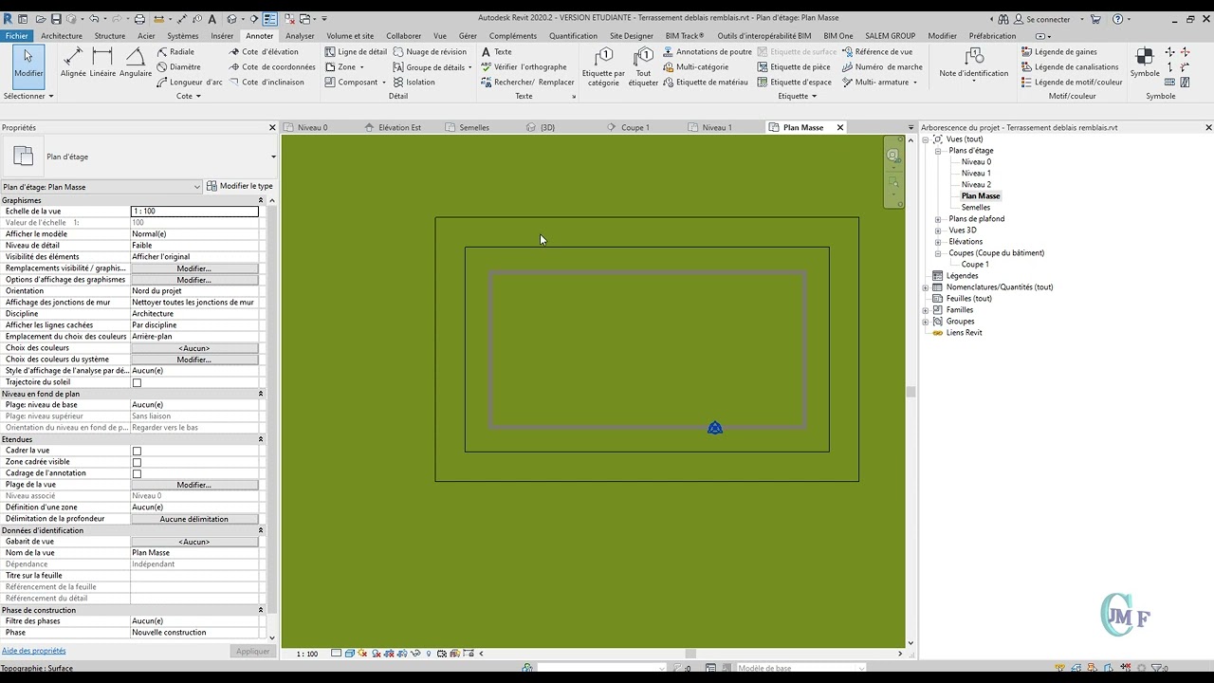
Task: Select Cote d'inclinaison tool
Action: tap(267, 83)
